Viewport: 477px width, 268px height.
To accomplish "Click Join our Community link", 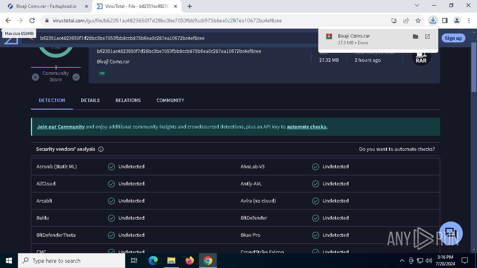I will click(x=61, y=127).
